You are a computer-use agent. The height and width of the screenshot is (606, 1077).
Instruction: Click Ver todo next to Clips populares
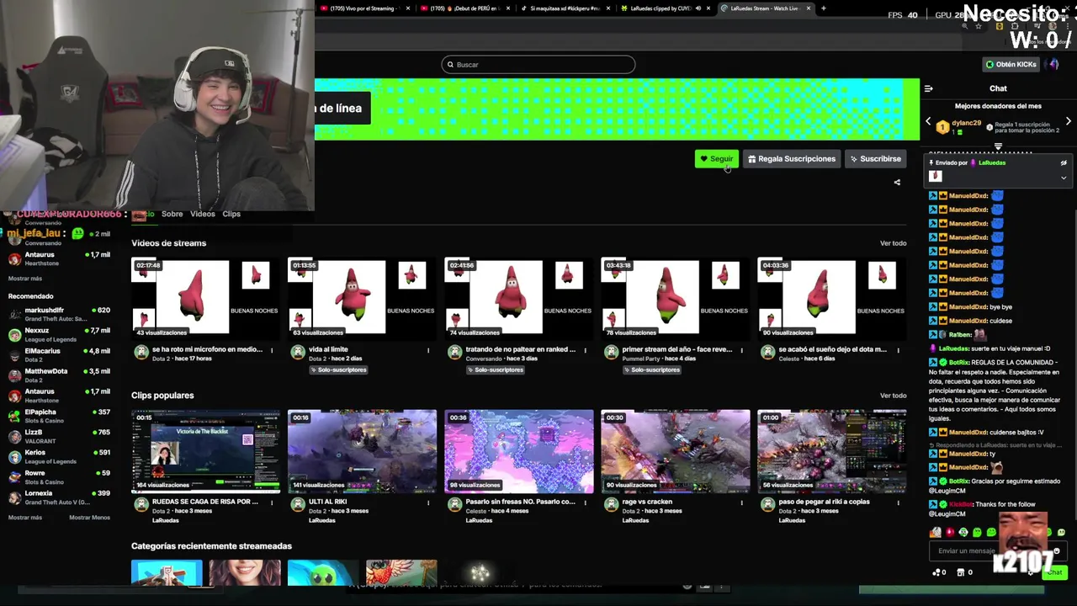click(893, 396)
